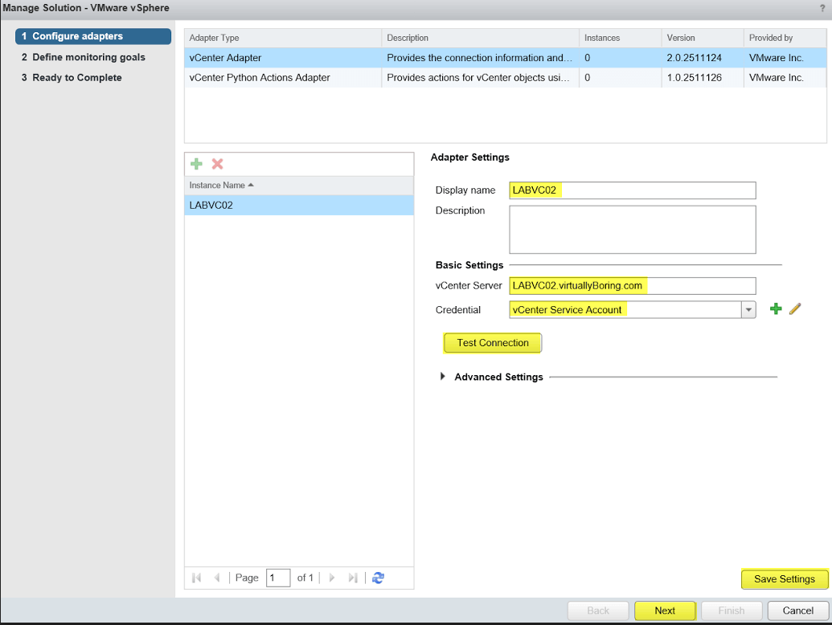Screen dimensions: 832x625
Task: Click the Finish button
Action: [x=732, y=611]
